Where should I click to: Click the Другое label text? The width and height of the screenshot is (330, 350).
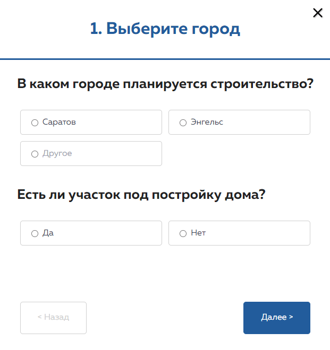pos(57,153)
